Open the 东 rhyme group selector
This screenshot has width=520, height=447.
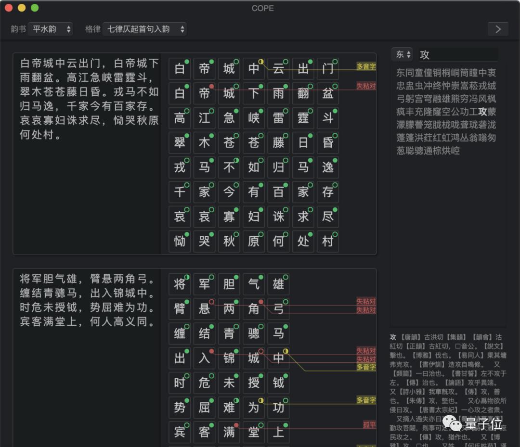403,55
